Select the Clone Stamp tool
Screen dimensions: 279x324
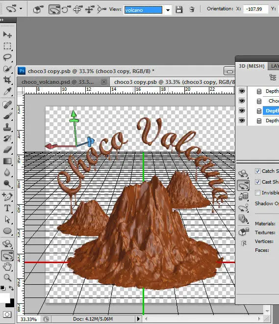(x=7, y=127)
